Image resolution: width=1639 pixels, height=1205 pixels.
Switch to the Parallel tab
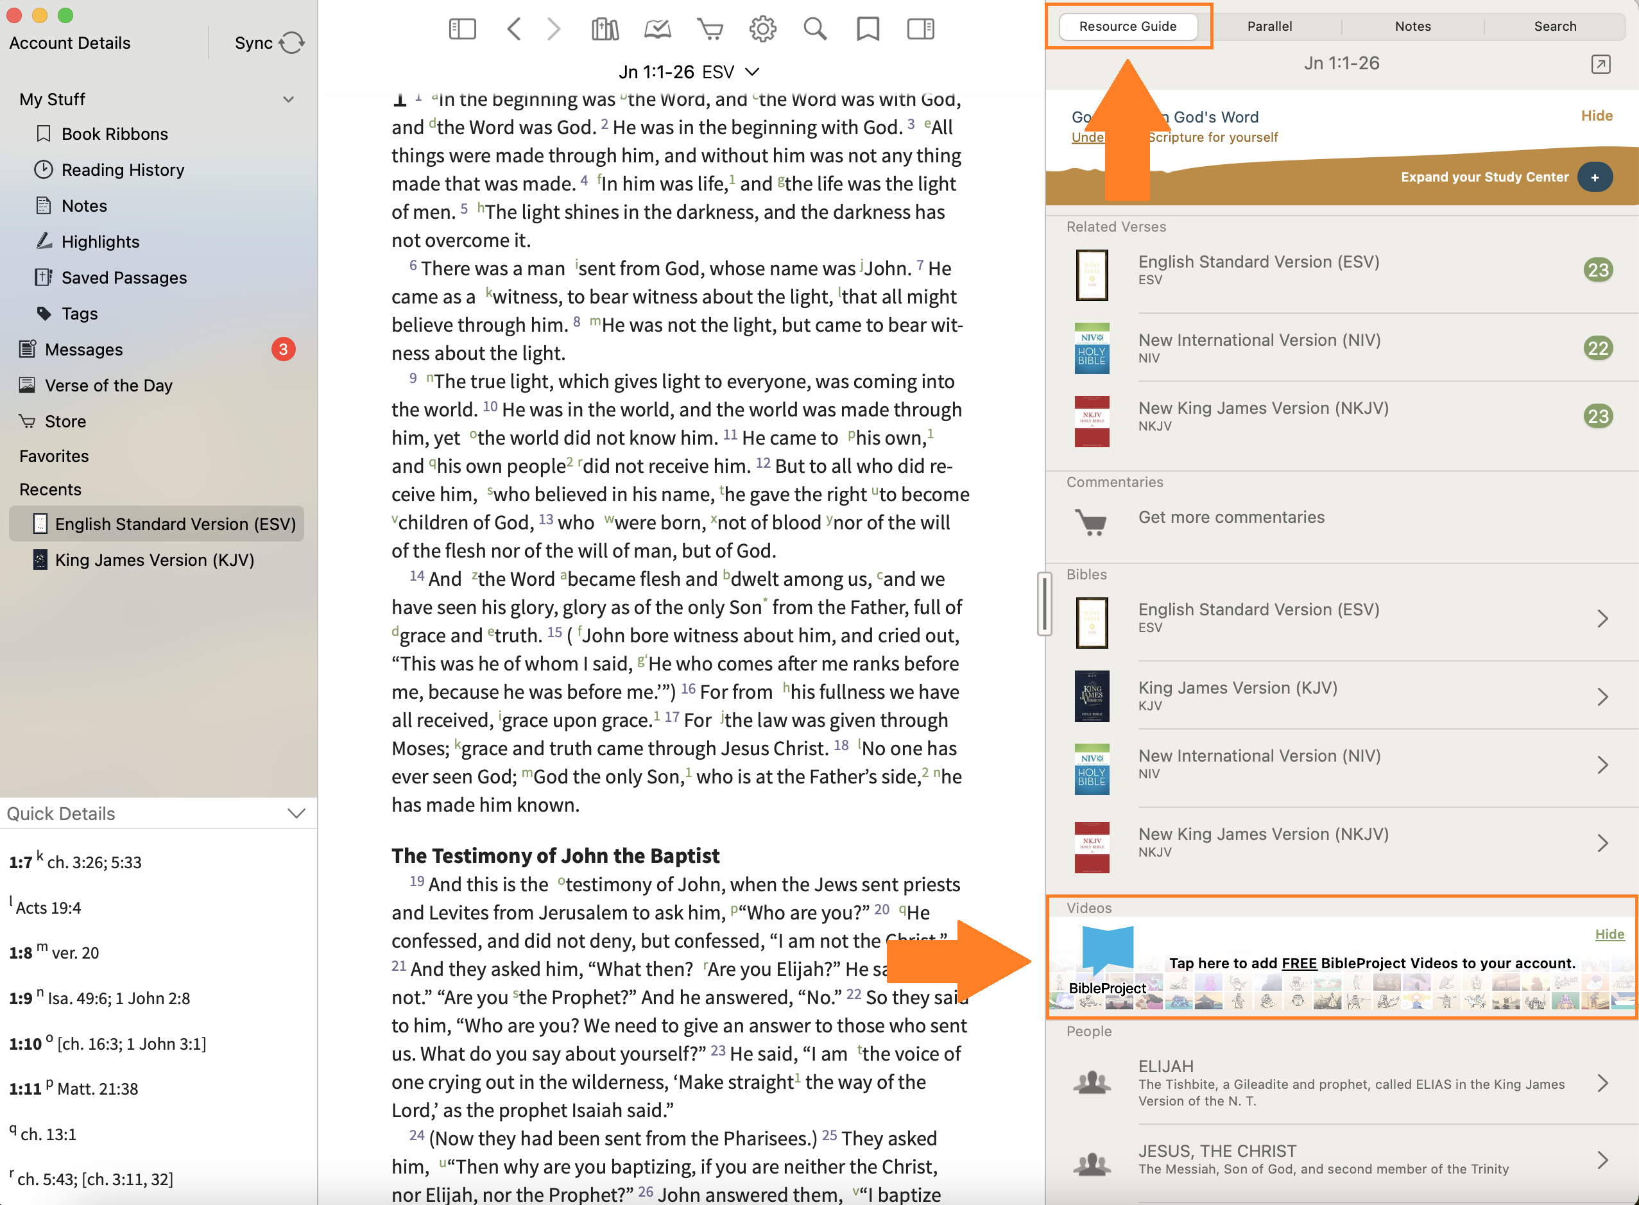[x=1269, y=26]
